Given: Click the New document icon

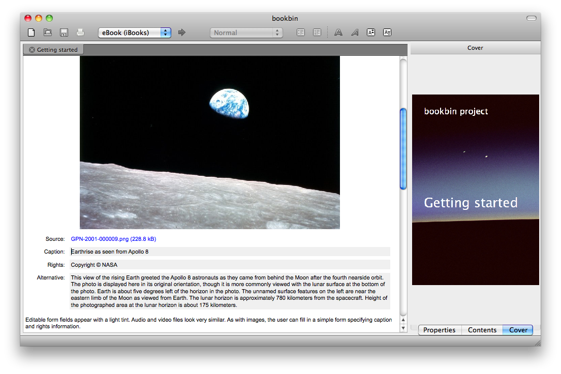Looking at the screenshot, I should point(32,33).
